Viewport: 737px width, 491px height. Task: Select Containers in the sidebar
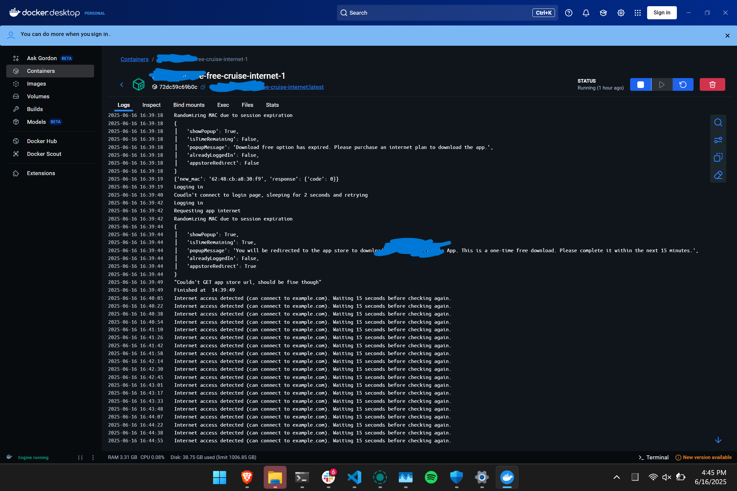tap(50, 71)
